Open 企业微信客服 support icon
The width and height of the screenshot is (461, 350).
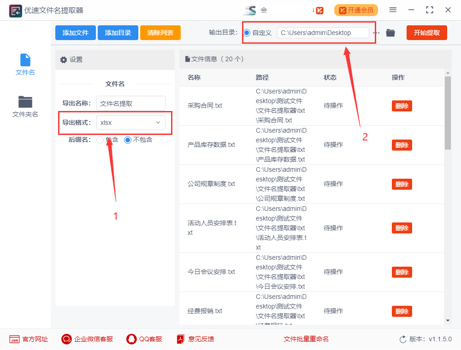click(x=66, y=339)
